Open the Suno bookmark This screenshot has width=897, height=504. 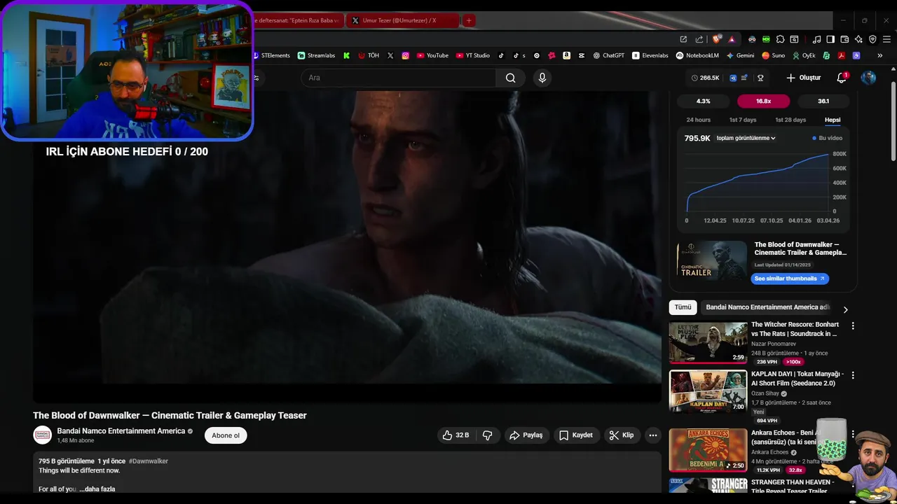(x=774, y=55)
